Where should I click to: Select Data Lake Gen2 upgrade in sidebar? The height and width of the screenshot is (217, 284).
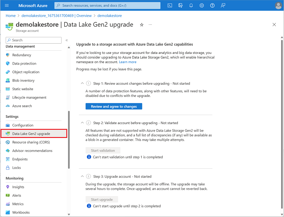point(34,134)
